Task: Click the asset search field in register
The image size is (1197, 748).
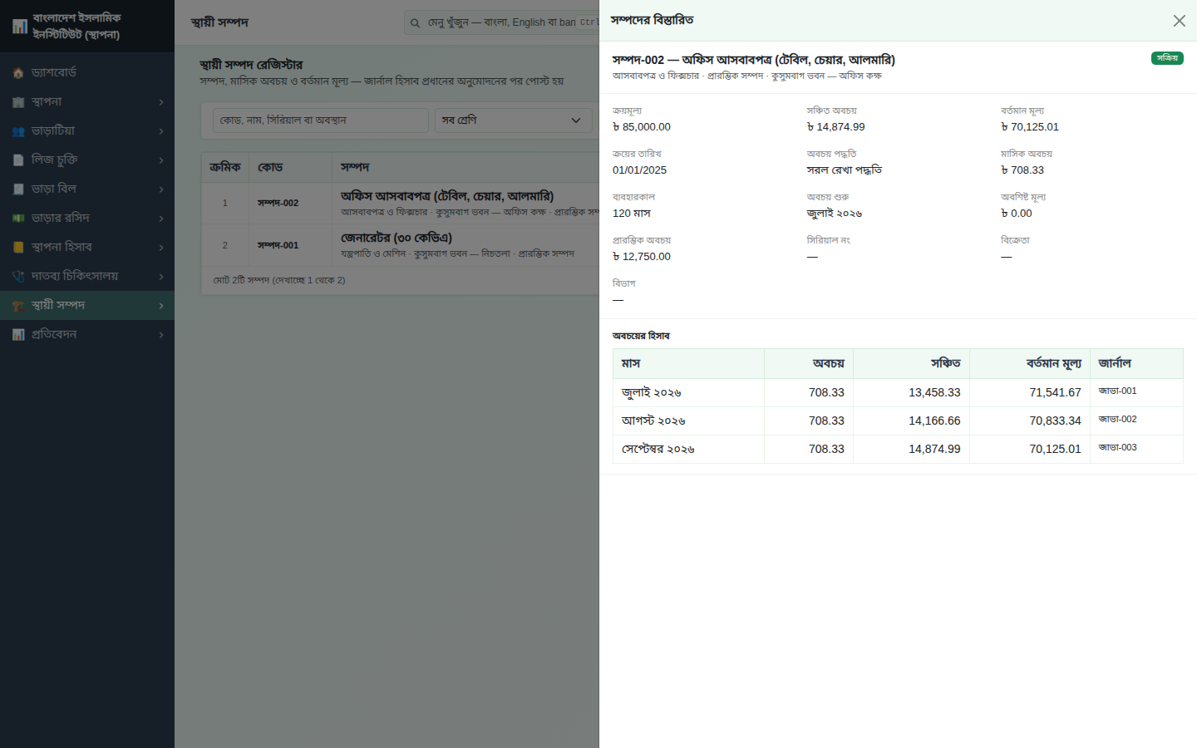Action: (321, 121)
